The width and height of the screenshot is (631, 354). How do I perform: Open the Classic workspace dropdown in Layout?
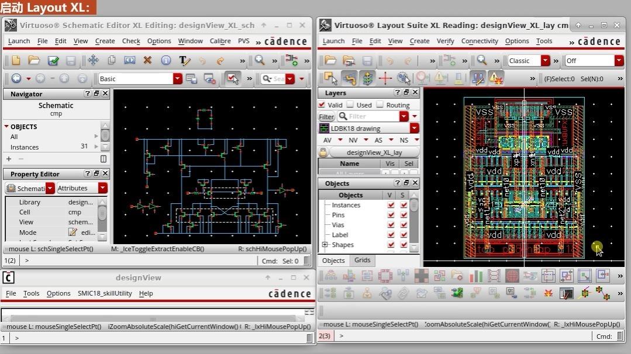[x=545, y=61]
